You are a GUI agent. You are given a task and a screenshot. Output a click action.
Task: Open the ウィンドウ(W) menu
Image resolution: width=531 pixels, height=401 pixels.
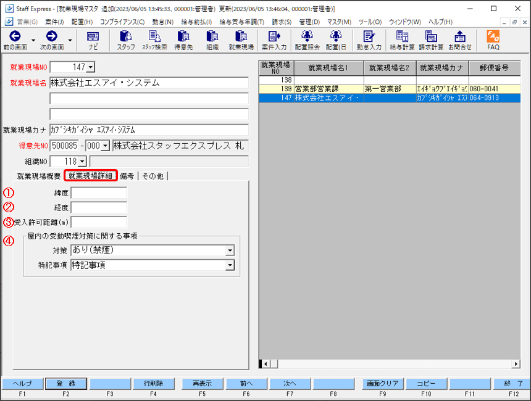[x=404, y=22]
